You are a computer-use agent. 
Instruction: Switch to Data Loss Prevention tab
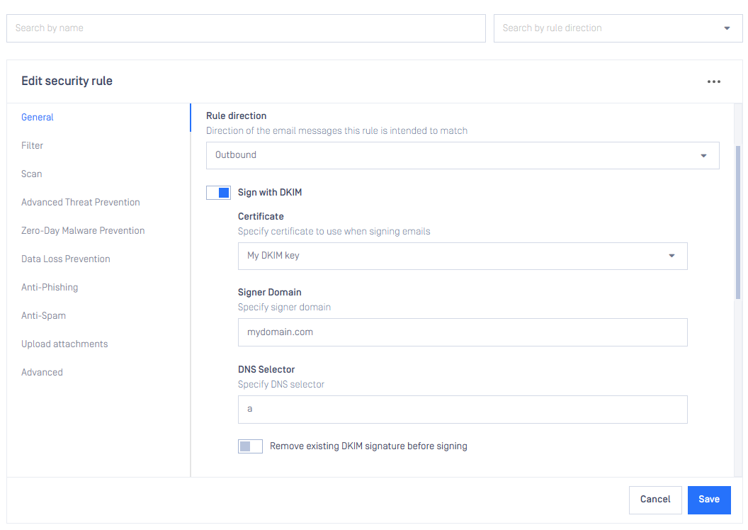coord(66,259)
